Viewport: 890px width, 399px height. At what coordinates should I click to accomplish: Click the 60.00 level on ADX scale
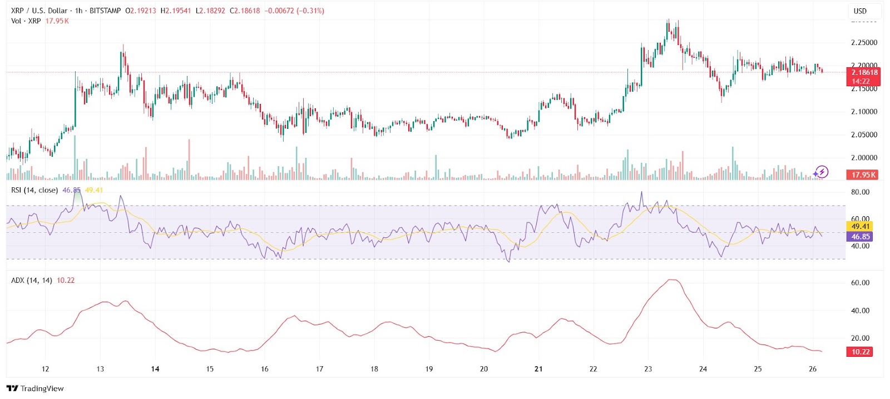pos(860,283)
